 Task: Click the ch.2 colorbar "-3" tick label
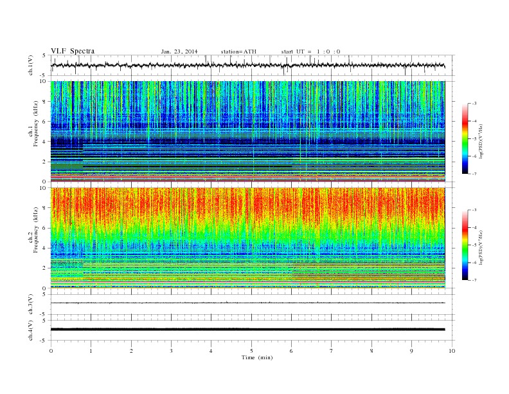pos(474,211)
